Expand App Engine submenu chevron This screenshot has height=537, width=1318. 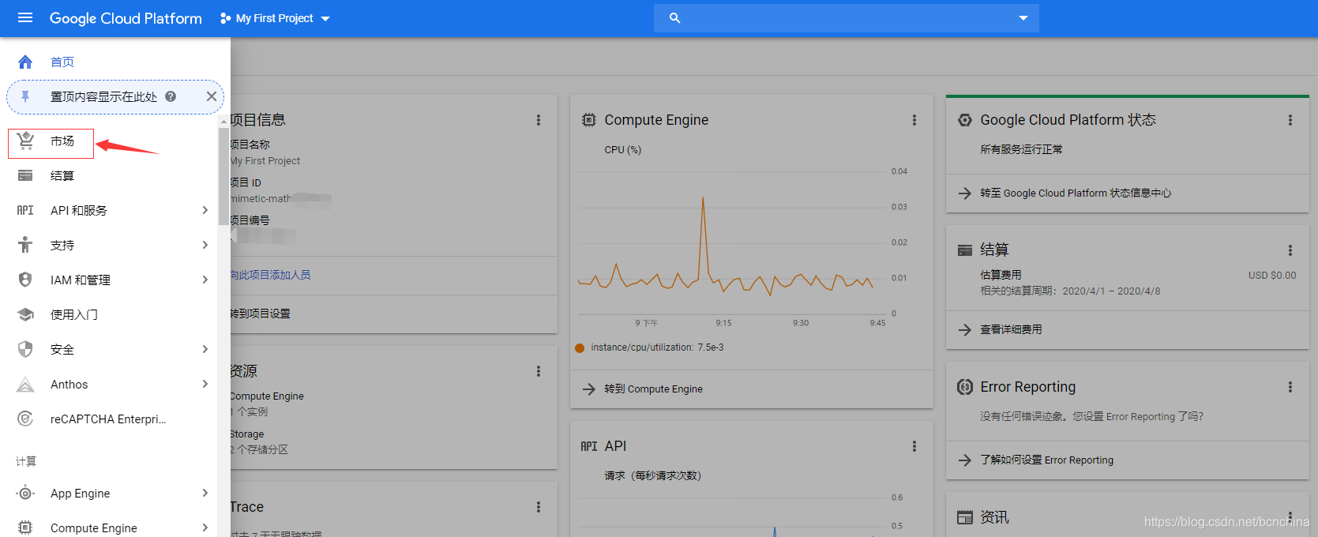pyautogui.click(x=205, y=493)
